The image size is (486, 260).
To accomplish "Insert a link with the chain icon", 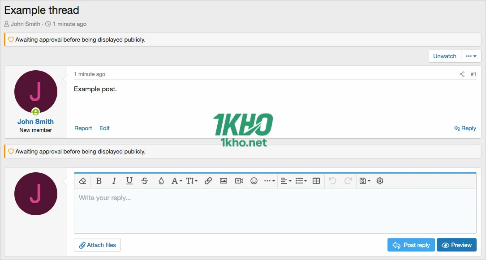I will pyautogui.click(x=208, y=181).
